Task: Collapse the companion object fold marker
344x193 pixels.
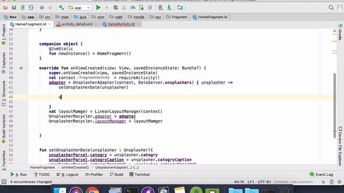Action: point(27,44)
